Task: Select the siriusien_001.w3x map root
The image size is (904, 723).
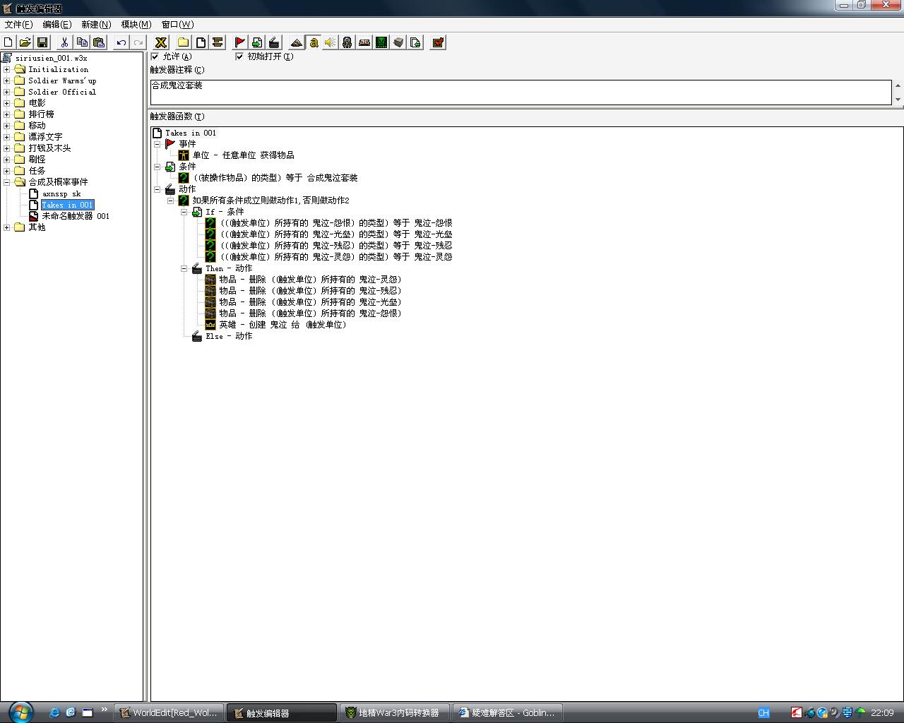Action: (x=51, y=58)
